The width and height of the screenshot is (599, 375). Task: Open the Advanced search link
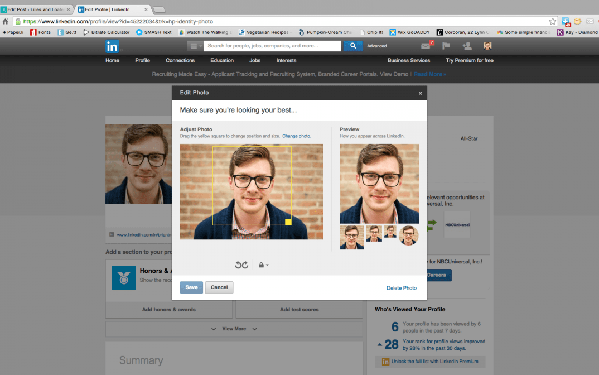tap(376, 46)
